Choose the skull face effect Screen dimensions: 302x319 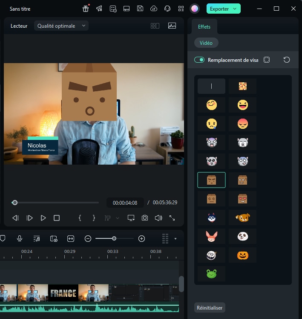point(211,255)
